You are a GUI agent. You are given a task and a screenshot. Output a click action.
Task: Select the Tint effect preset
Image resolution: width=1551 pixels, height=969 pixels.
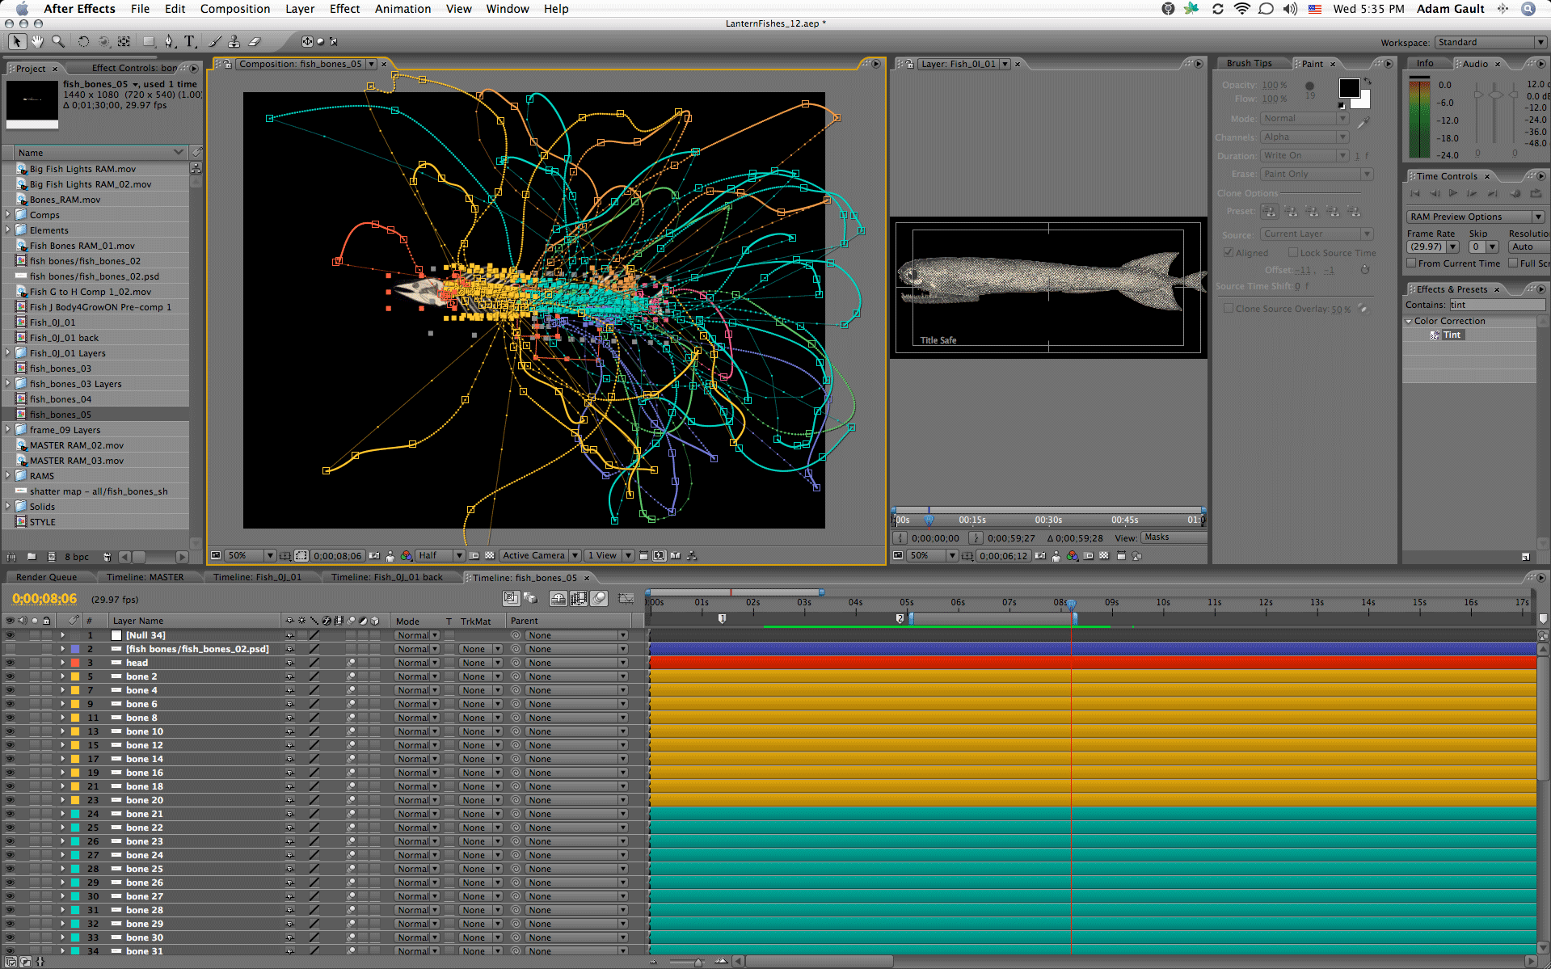[1452, 335]
